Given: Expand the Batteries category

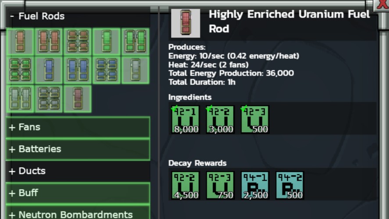Looking at the screenshot, I should tap(78, 149).
